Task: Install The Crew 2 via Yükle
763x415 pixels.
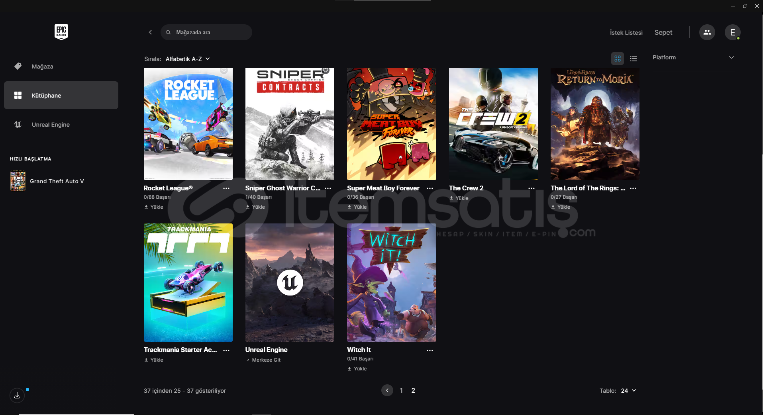Action: pos(459,198)
